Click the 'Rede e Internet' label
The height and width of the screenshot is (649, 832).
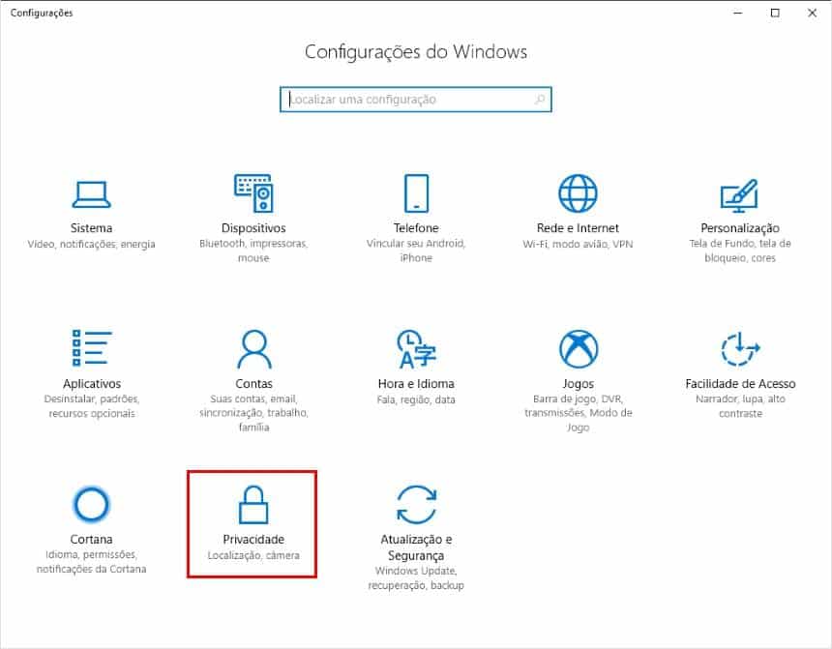pos(578,228)
